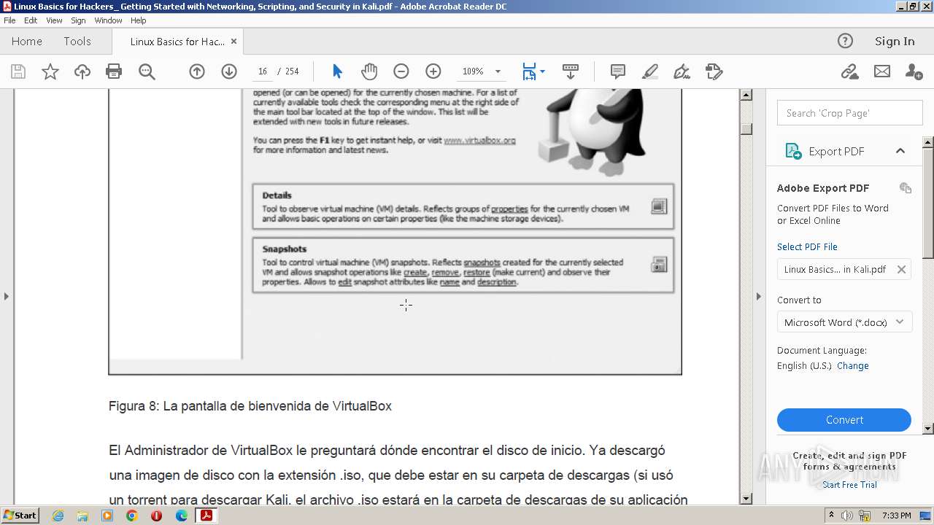934x525 pixels.
Task: Open fit page options dropdown arrow
Action: (x=542, y=71)
